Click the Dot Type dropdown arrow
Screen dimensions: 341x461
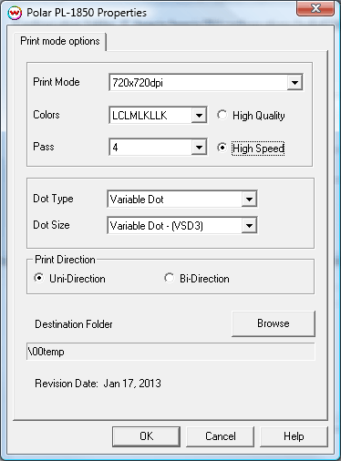(x=249, y=200)
